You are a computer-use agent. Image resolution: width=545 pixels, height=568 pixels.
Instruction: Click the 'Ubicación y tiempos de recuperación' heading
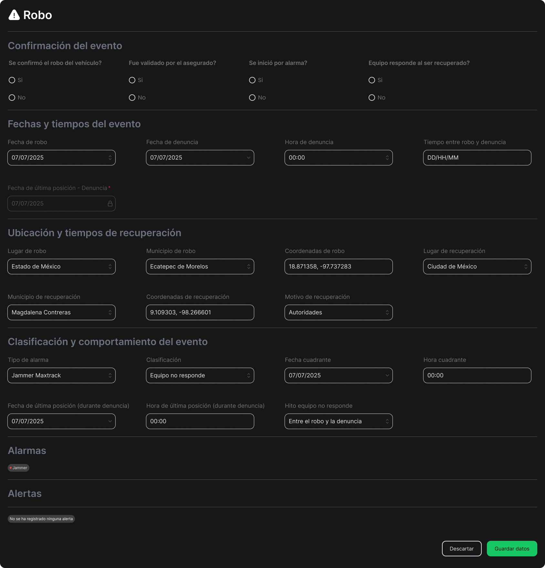click(x=94, y=233)
